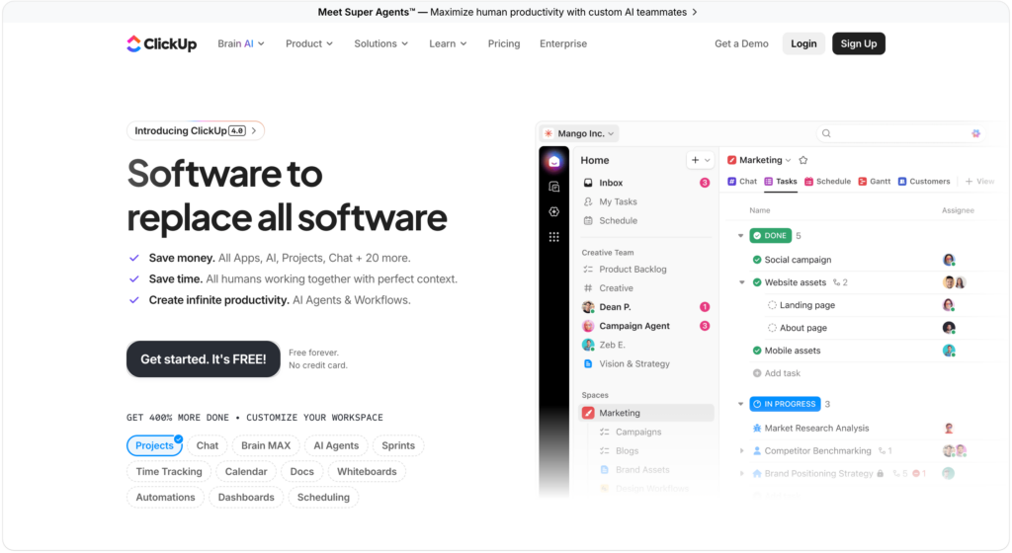This screenshot has width=1012, height=553.
Task: Click the Social campaign assignee avatar
Action: pyautogui.click(x=949, y=260)
